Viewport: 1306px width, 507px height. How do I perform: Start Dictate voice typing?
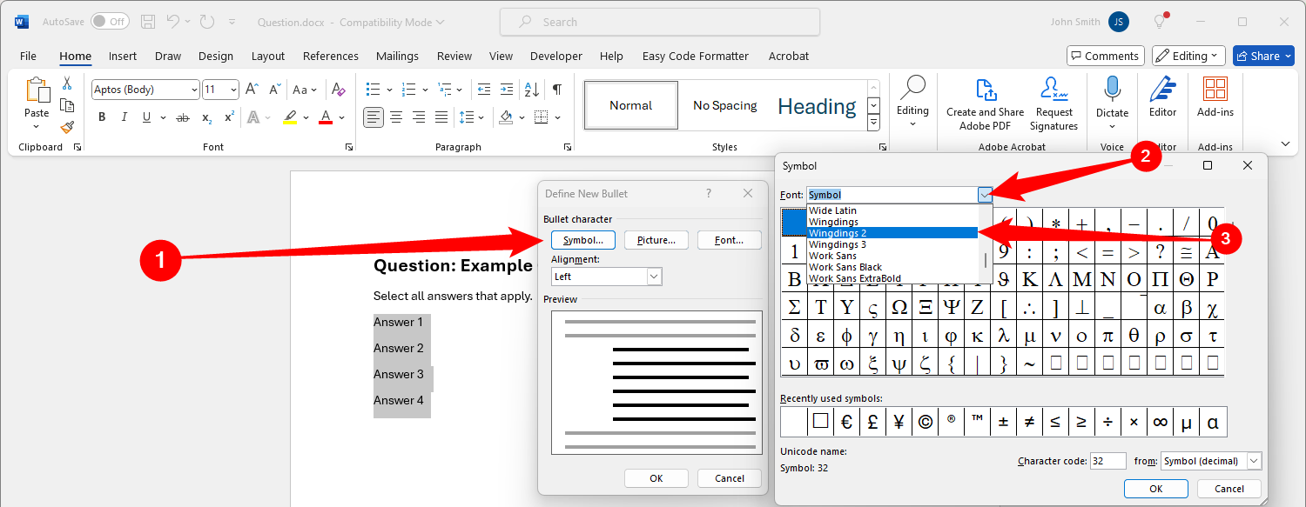[x=1112, y=96]
